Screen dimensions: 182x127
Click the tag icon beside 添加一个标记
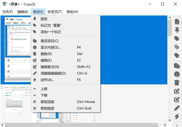pos(35,32)
